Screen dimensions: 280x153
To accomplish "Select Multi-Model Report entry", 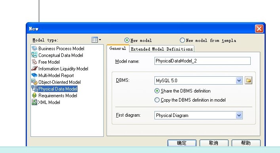I will pyautogui.click(x=56, y=76).
